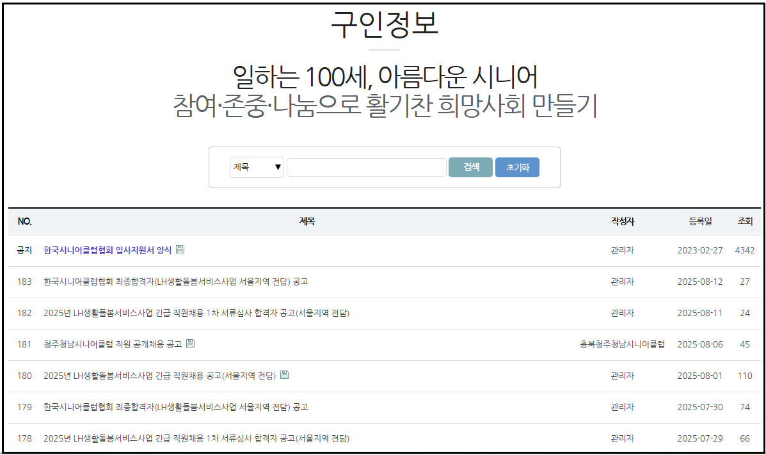Click the 제목 column header
The width and height of the screenshot is (766, 455).
click(x=307, y=221)
